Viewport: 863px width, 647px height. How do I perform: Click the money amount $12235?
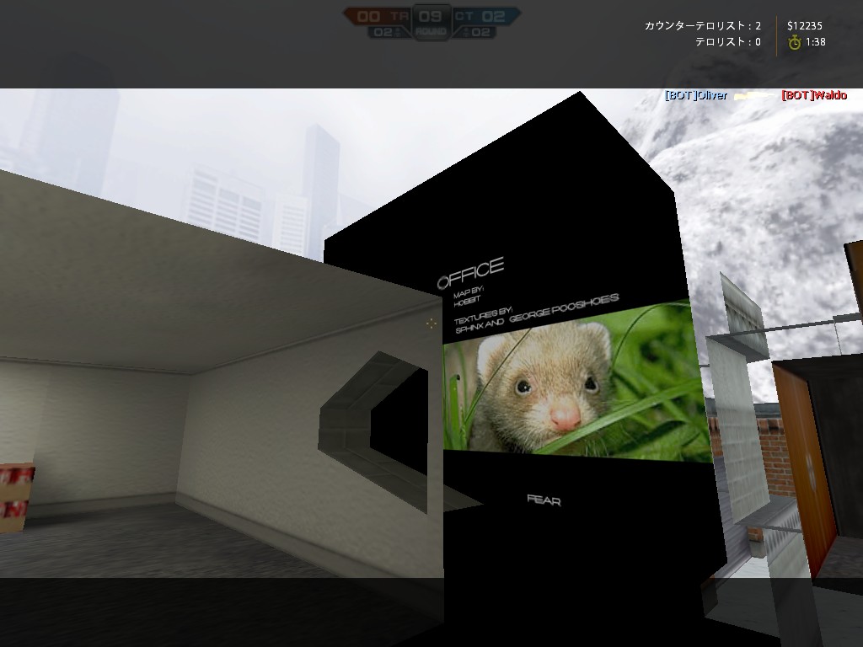[805, 26]
